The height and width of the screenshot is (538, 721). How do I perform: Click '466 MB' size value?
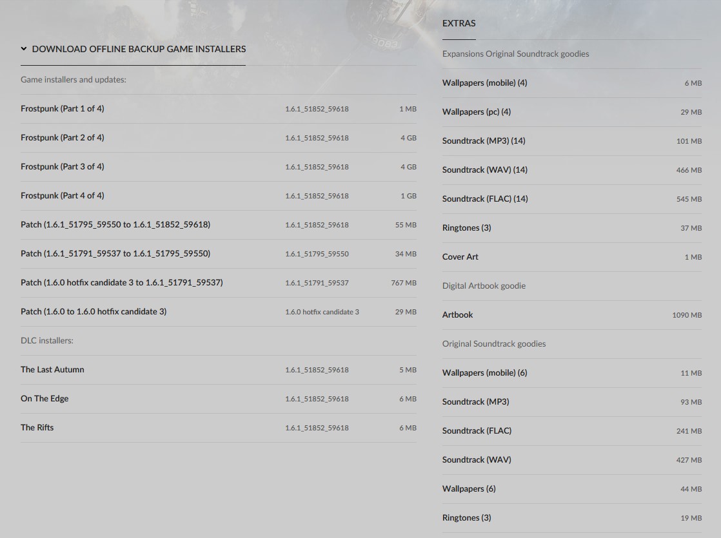(689, 171)
